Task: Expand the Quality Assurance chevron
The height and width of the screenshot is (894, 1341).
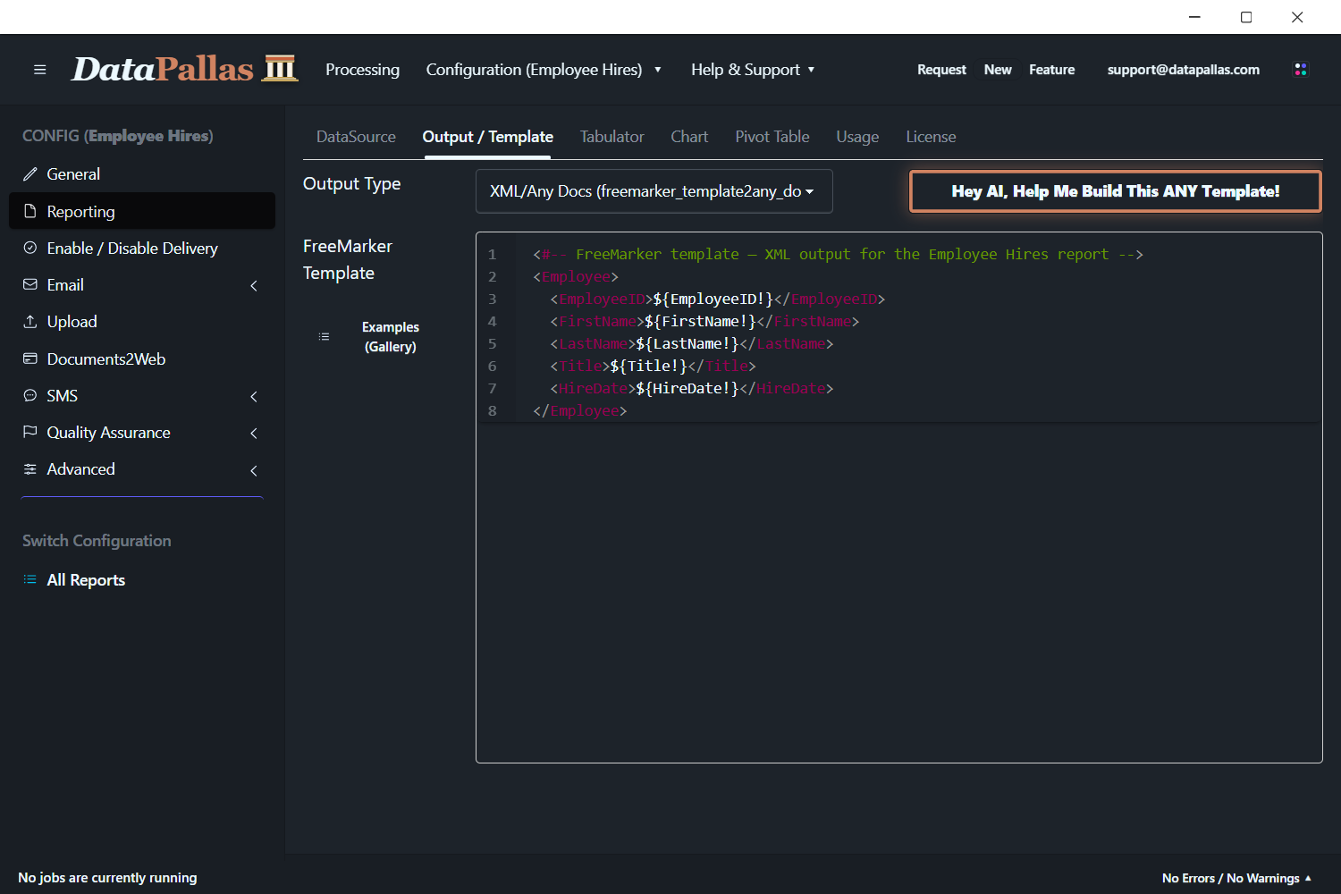Action: pyautogui.click(x=254, y=433)
